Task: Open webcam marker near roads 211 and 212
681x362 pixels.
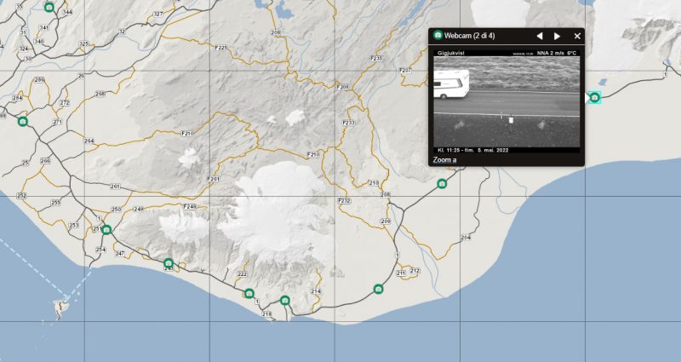Action: pos(379,290)
